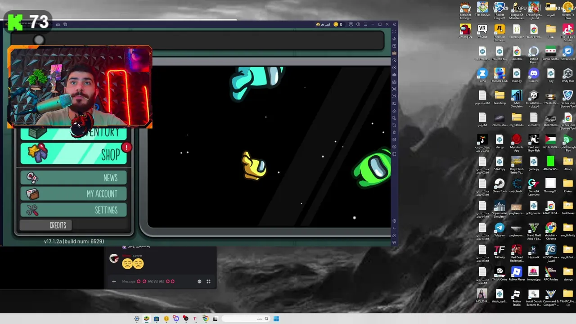Click BlueStacks multi-instance tabs icon
The height and width of the screenshot is (324, 576).
65,24
